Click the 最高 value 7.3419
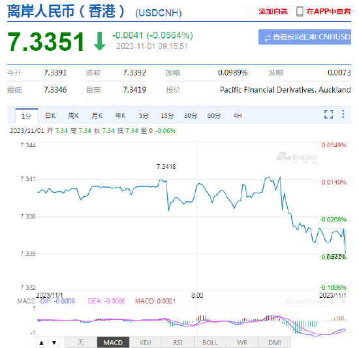 [x=134, y=90]
